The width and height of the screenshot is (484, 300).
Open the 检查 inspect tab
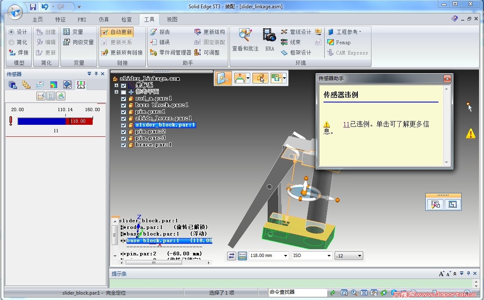pos(126,19)
